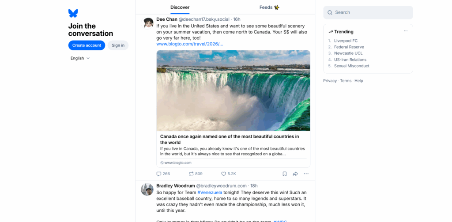The height and width of the screenshot is (222, 452).
Task: Click the Create account button
Action: (x=87, y=45)
